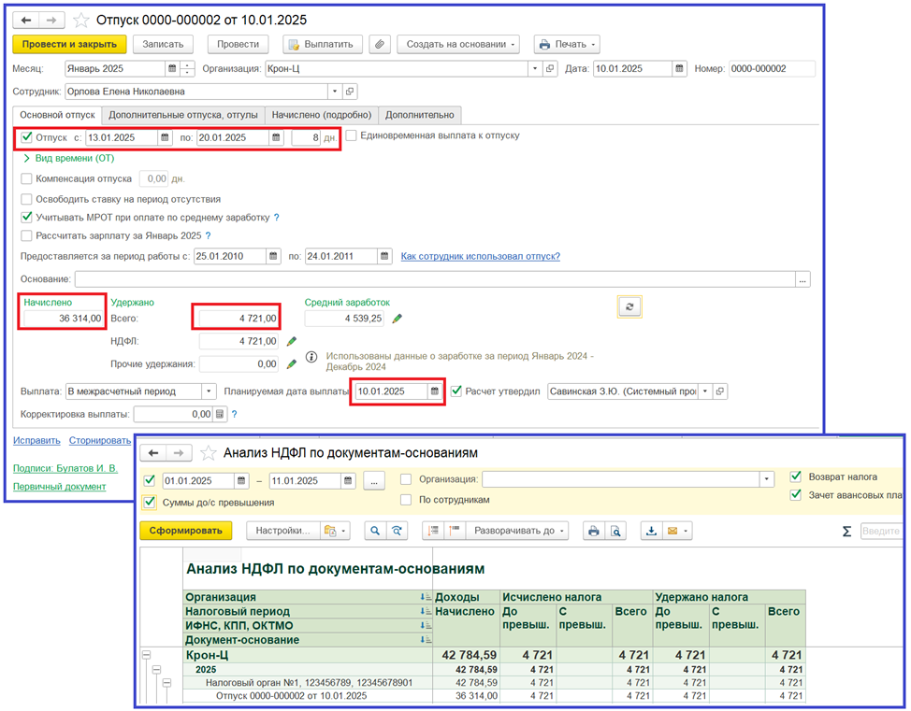This screenshot has height=711, width=911.
Task: Click the recalculate refresh button
Action: tap(629, 306)
